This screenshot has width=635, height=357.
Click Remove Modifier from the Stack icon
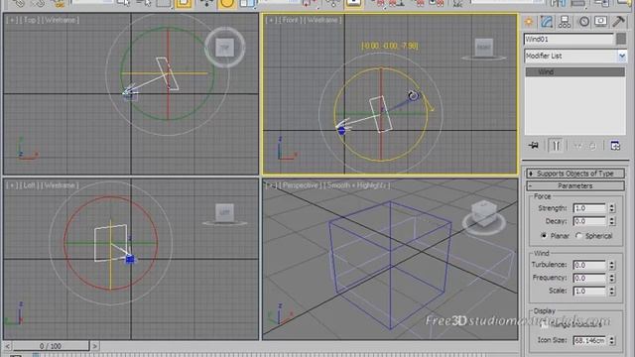tap(592, 146)
